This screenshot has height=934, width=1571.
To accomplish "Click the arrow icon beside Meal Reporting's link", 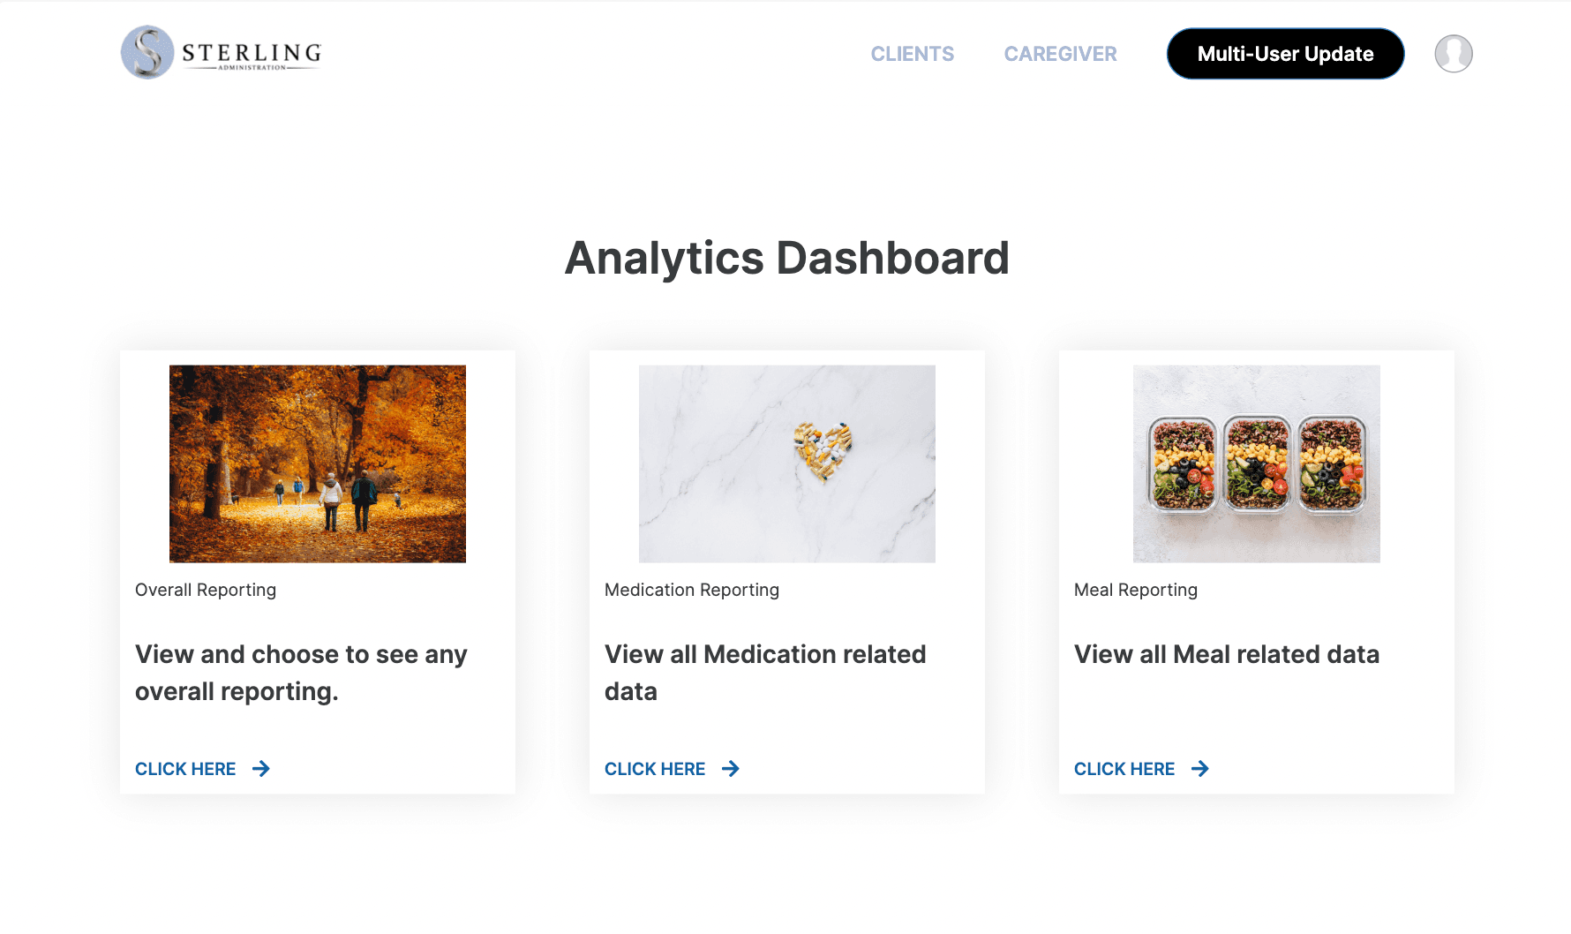I will click(x=1200, y=769).
